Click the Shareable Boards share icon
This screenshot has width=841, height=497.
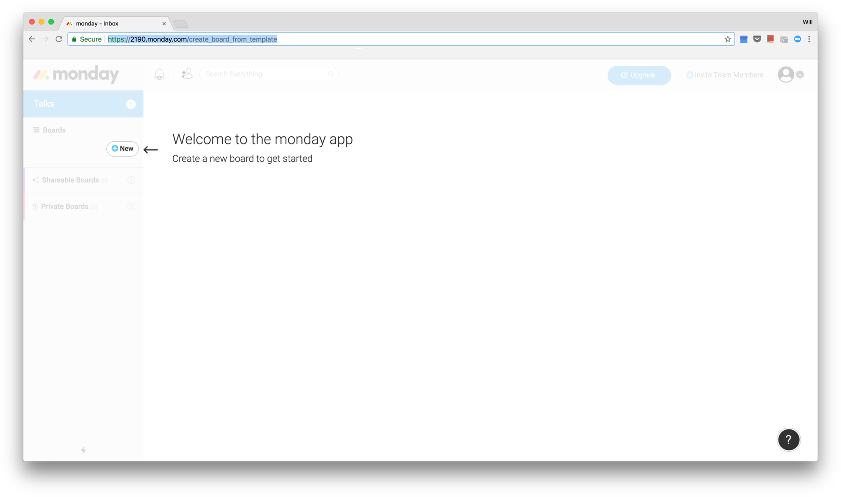[36, 180]
